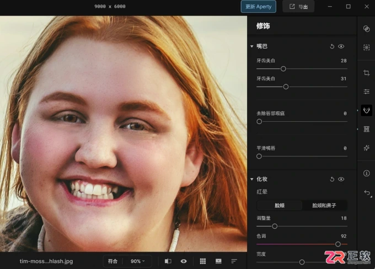This screenshot has width=375, height=269.
Task: Click the portrait photo in the canvas
Action: (x=124, y=133)
